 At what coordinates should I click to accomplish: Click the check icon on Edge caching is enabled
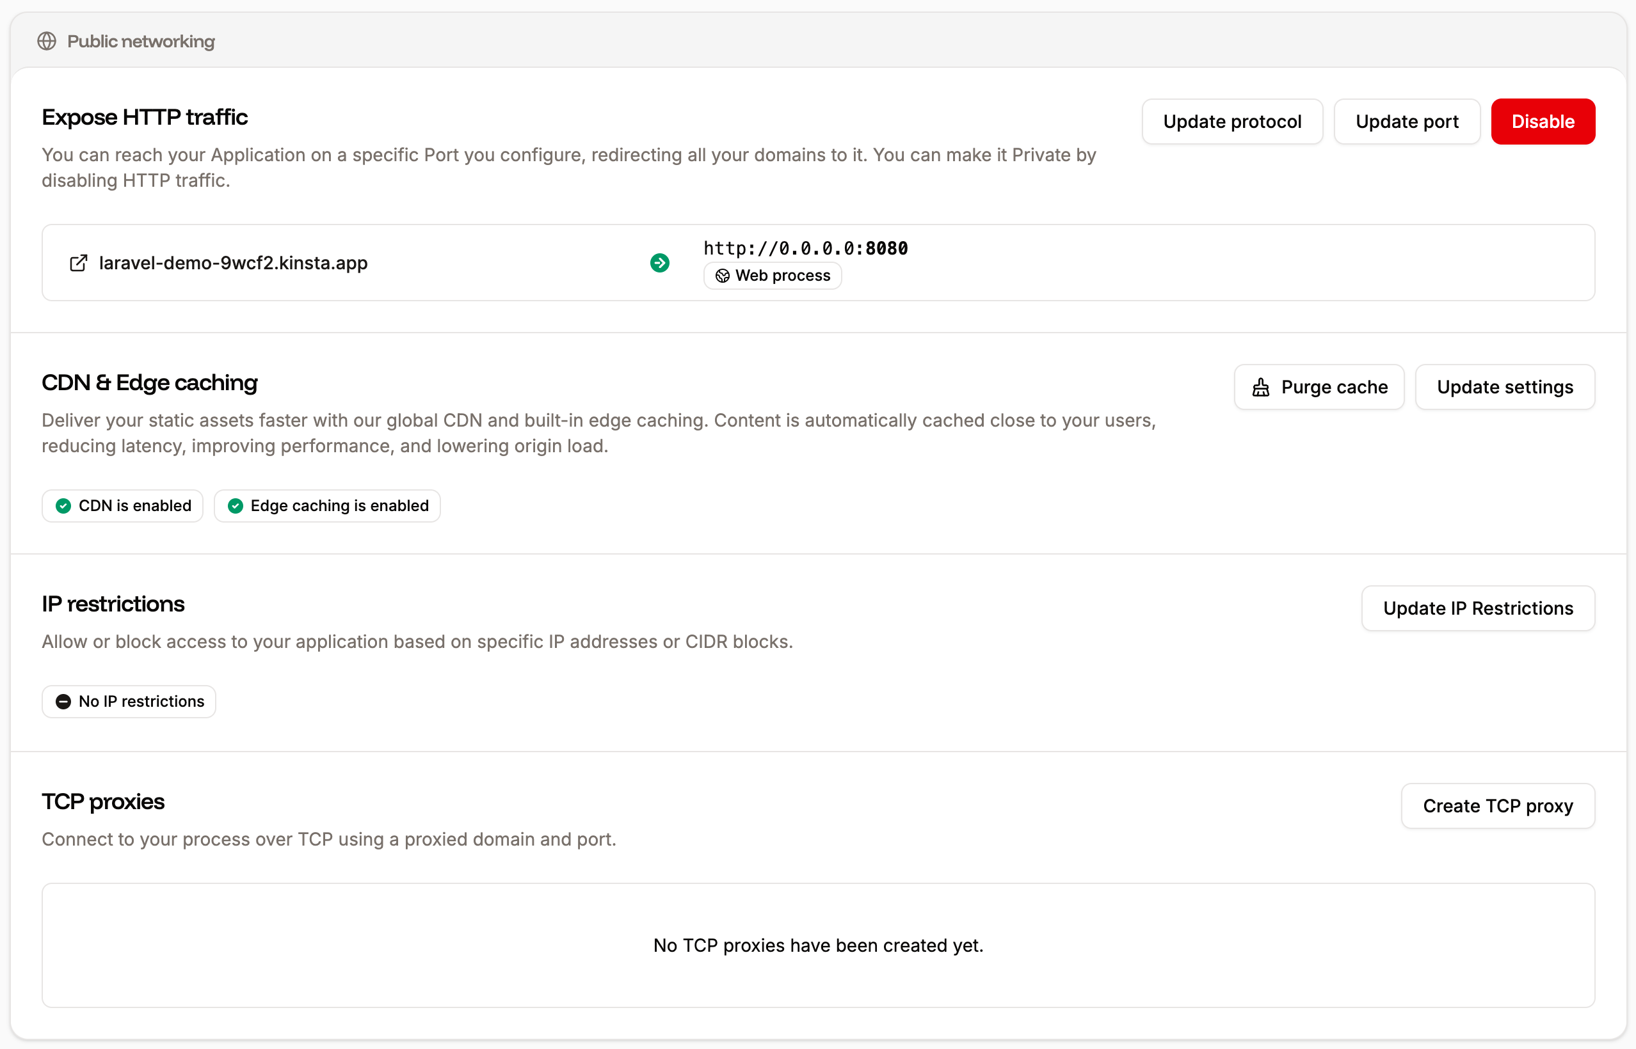[235, 505]
